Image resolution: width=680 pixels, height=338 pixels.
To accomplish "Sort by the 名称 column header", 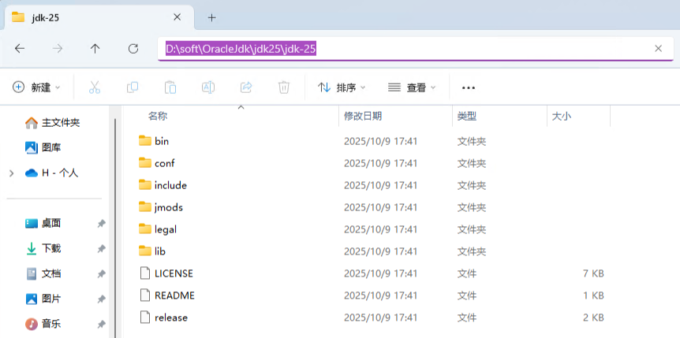I will (158, 116).
